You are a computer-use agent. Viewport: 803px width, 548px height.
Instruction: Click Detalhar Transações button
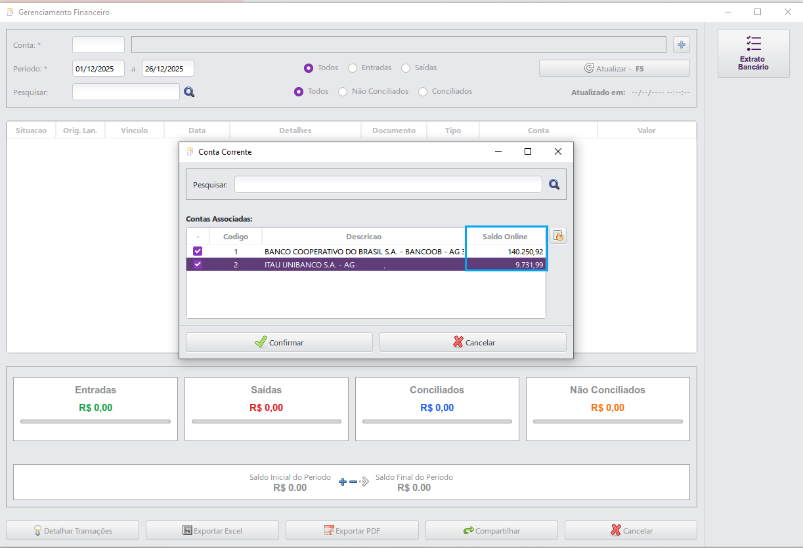73,530
